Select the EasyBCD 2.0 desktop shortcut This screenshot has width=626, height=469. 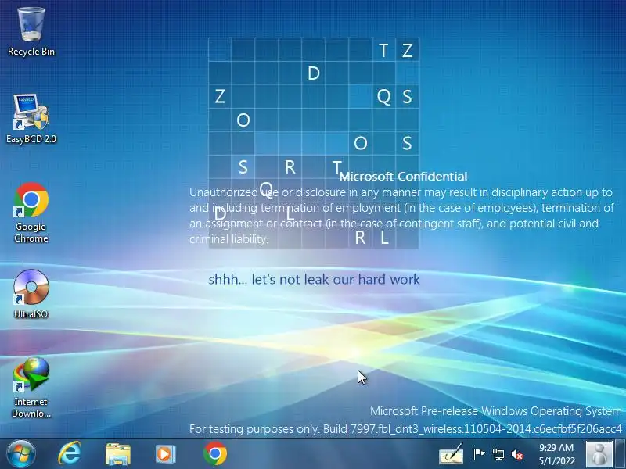[31, 119]
